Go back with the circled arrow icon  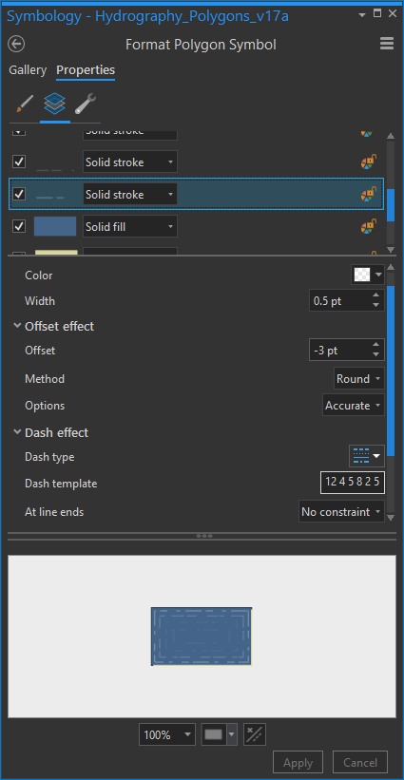pos(16,45)
